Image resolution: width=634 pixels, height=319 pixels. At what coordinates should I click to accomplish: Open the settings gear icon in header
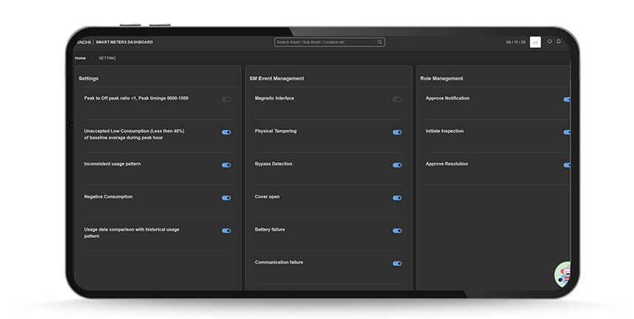click(x=550, y=41)
